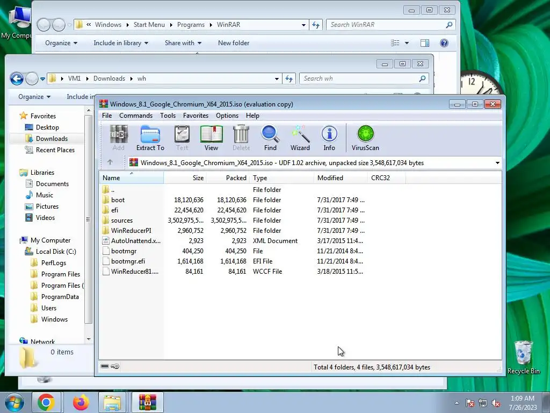Open the Start menu orb
The width and height of the screenshot is (550, 413).
point(15,403)
